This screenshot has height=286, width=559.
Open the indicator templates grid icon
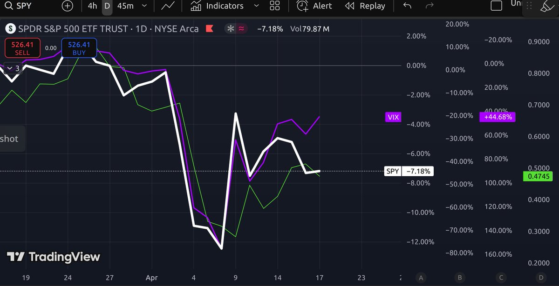[x=275, y=6]
